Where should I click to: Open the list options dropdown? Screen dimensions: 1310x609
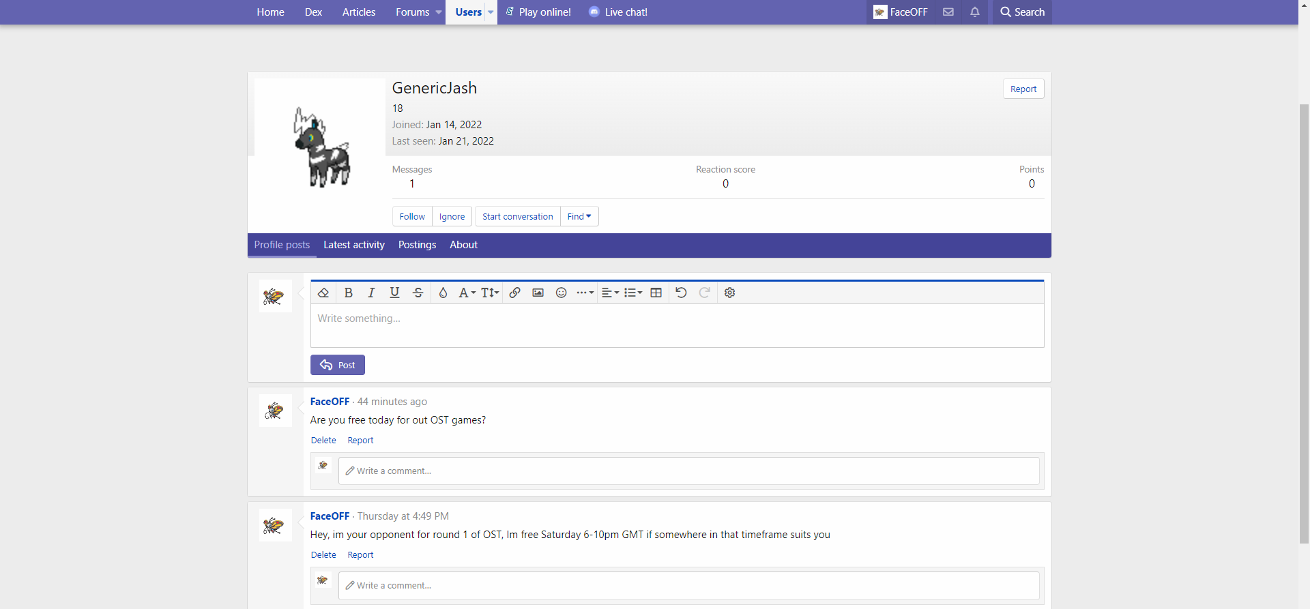[633, 293]
